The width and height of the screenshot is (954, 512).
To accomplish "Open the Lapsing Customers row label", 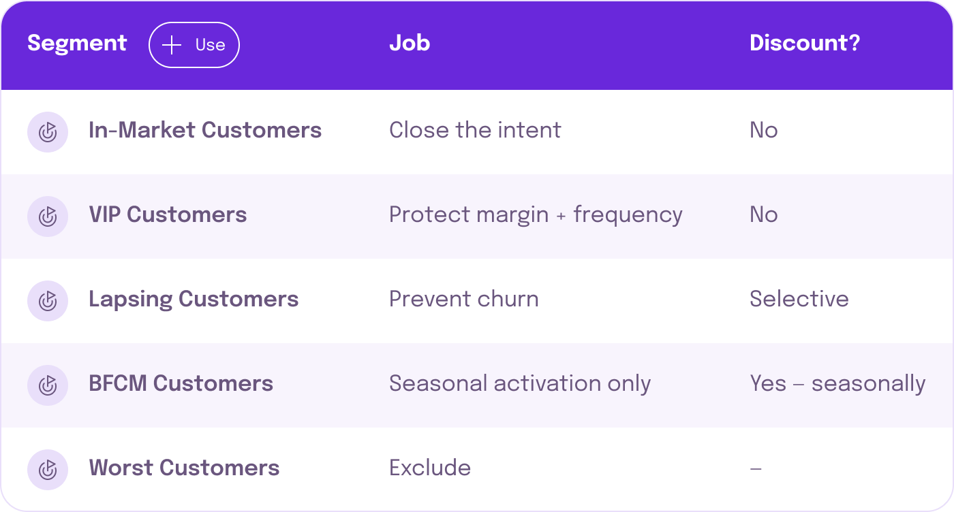I will click(x=194, y=300).
